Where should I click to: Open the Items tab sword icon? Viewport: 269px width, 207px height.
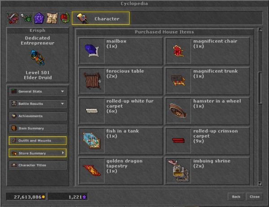(x=13, y=18)
